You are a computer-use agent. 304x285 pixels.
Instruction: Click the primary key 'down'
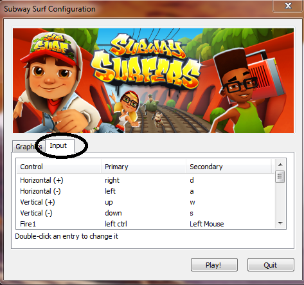pyautogui.click(x=113, y=213)
